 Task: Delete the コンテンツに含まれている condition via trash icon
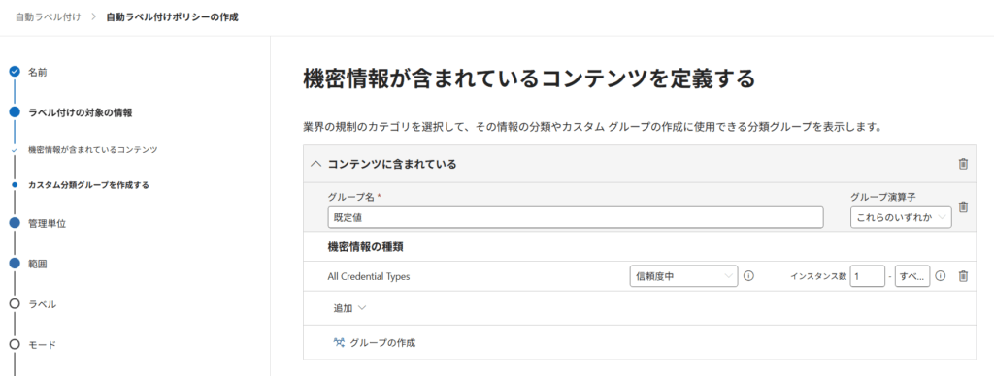tap(963, 164)
